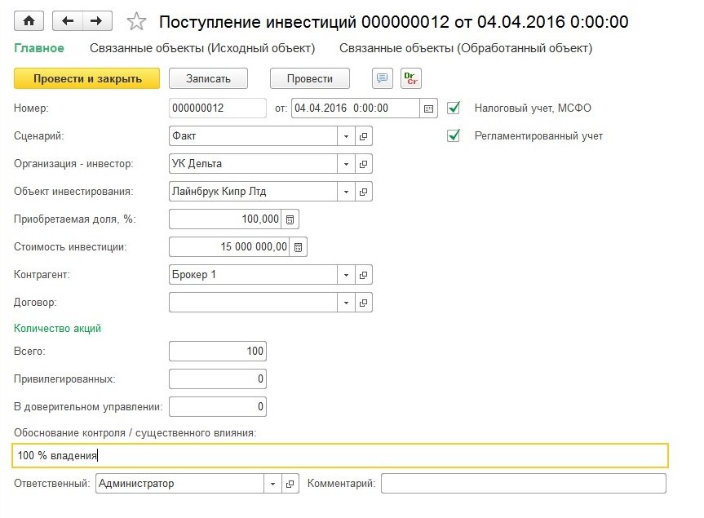This screenshot has width=704, height=518.
Task: Expand the Организация - инвестор dropdown
Action: point(346,164)
